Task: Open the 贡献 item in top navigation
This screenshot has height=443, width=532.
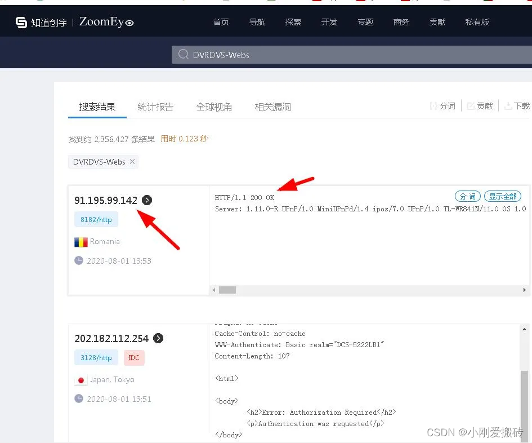Action: (437, 22)
